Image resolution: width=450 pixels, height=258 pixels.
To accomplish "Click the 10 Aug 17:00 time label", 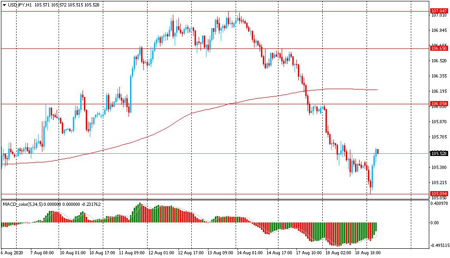I will 102,253.
